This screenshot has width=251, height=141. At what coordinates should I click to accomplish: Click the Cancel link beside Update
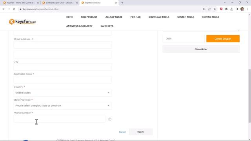(x=122, y=132)
